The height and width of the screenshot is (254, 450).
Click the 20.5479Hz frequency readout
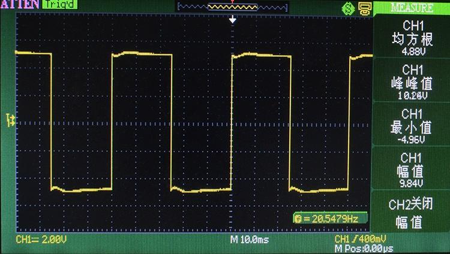[334, 219]
